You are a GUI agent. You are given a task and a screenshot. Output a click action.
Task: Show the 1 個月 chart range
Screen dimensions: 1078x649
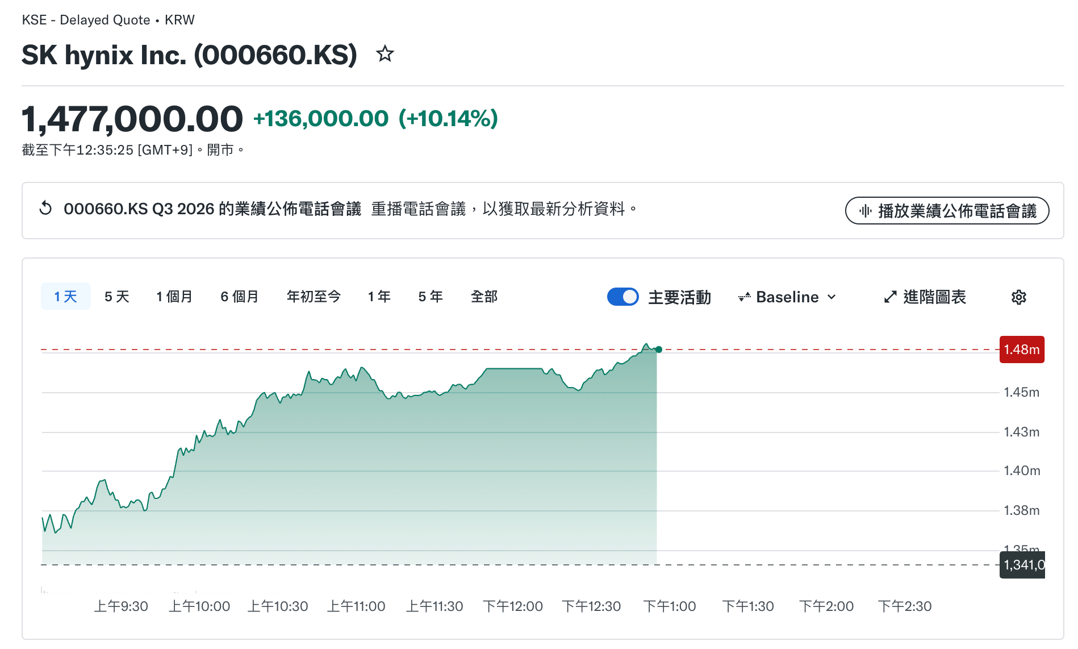(175, 297)
